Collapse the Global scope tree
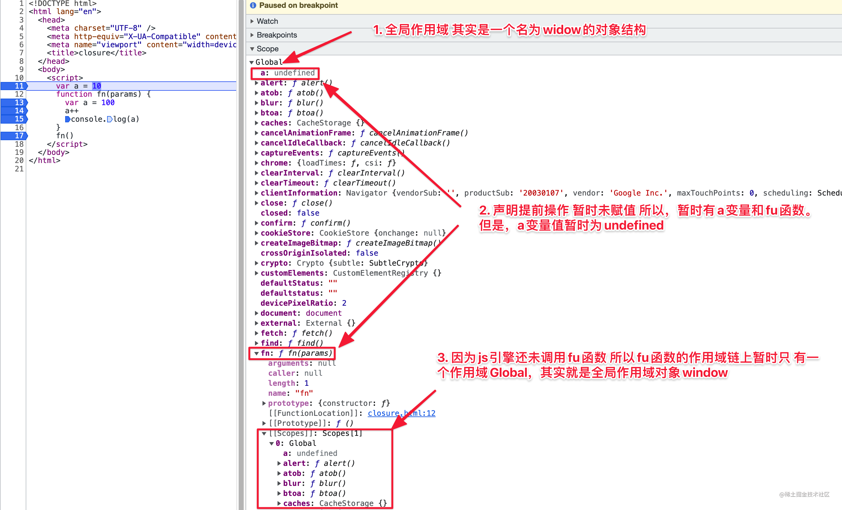This screenshot has height=510, width=842. (x=252, y=62)
